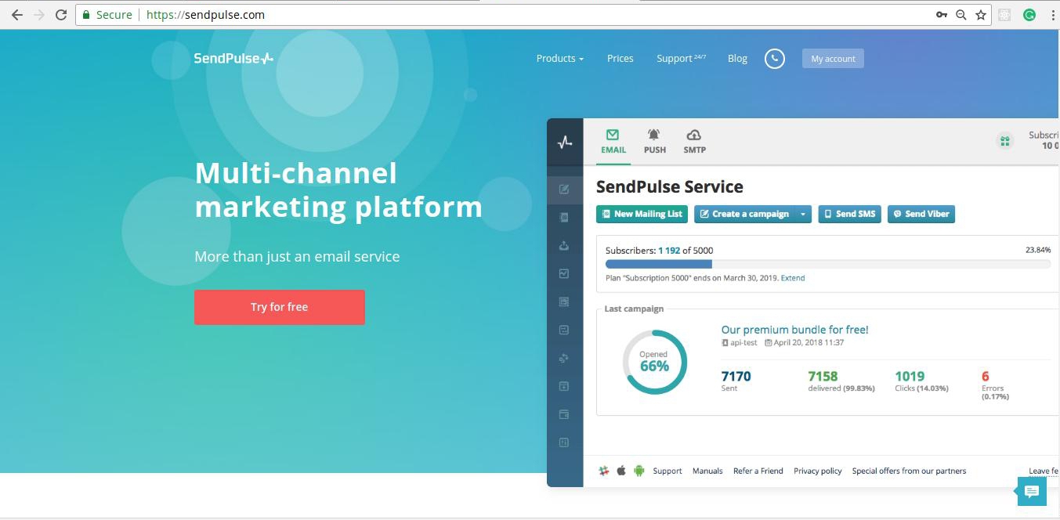The image size is (1060, 520).
Task: Click the New Mailing List button
Action: (x=642, y=214)
